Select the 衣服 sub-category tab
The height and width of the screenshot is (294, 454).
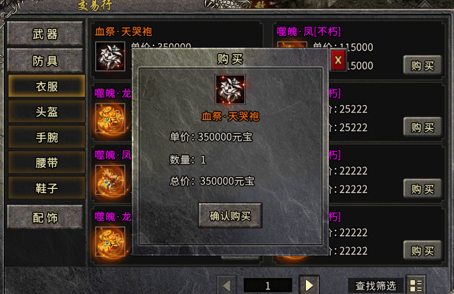coord(46,86)
